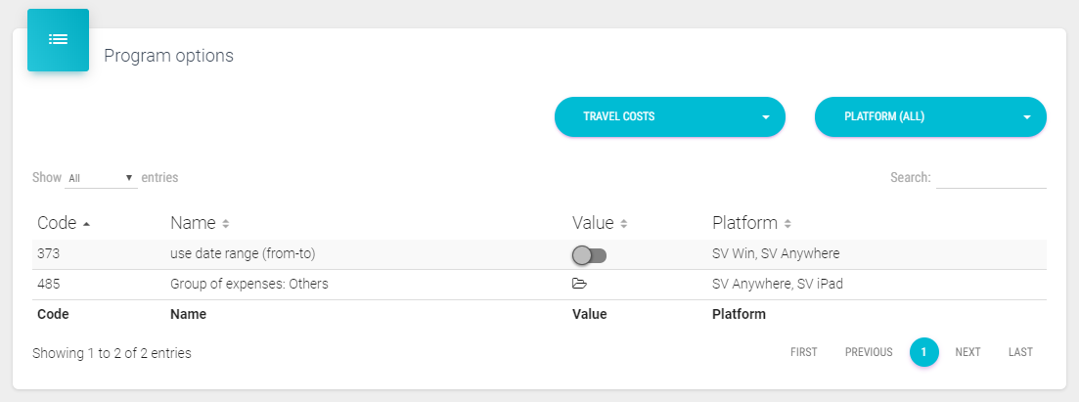Open the Travel Costs dropdown
Image resolution: width=1079 pixels, height=402 pixels.
click(669, 116)
